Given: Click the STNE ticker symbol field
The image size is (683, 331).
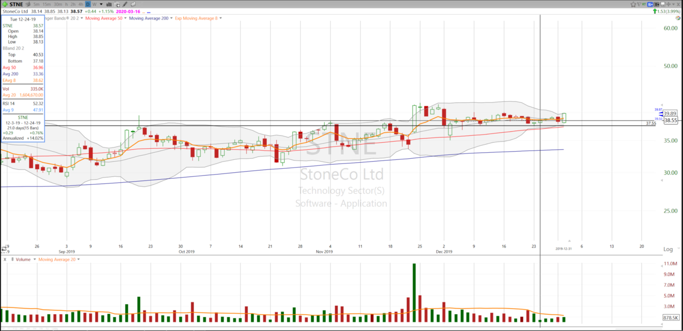Looking at the screenshot, I should [16, 4].
